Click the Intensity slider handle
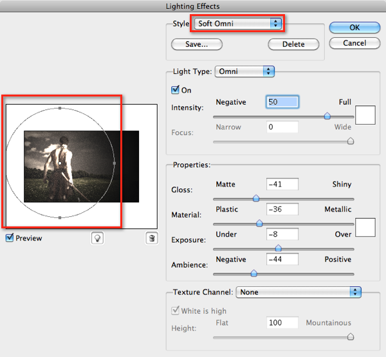This screenshot has width=386, height=357. (x=327, y=116)
